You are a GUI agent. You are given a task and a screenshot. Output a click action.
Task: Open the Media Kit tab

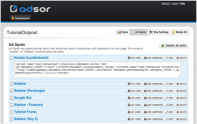tap(179, 32)
